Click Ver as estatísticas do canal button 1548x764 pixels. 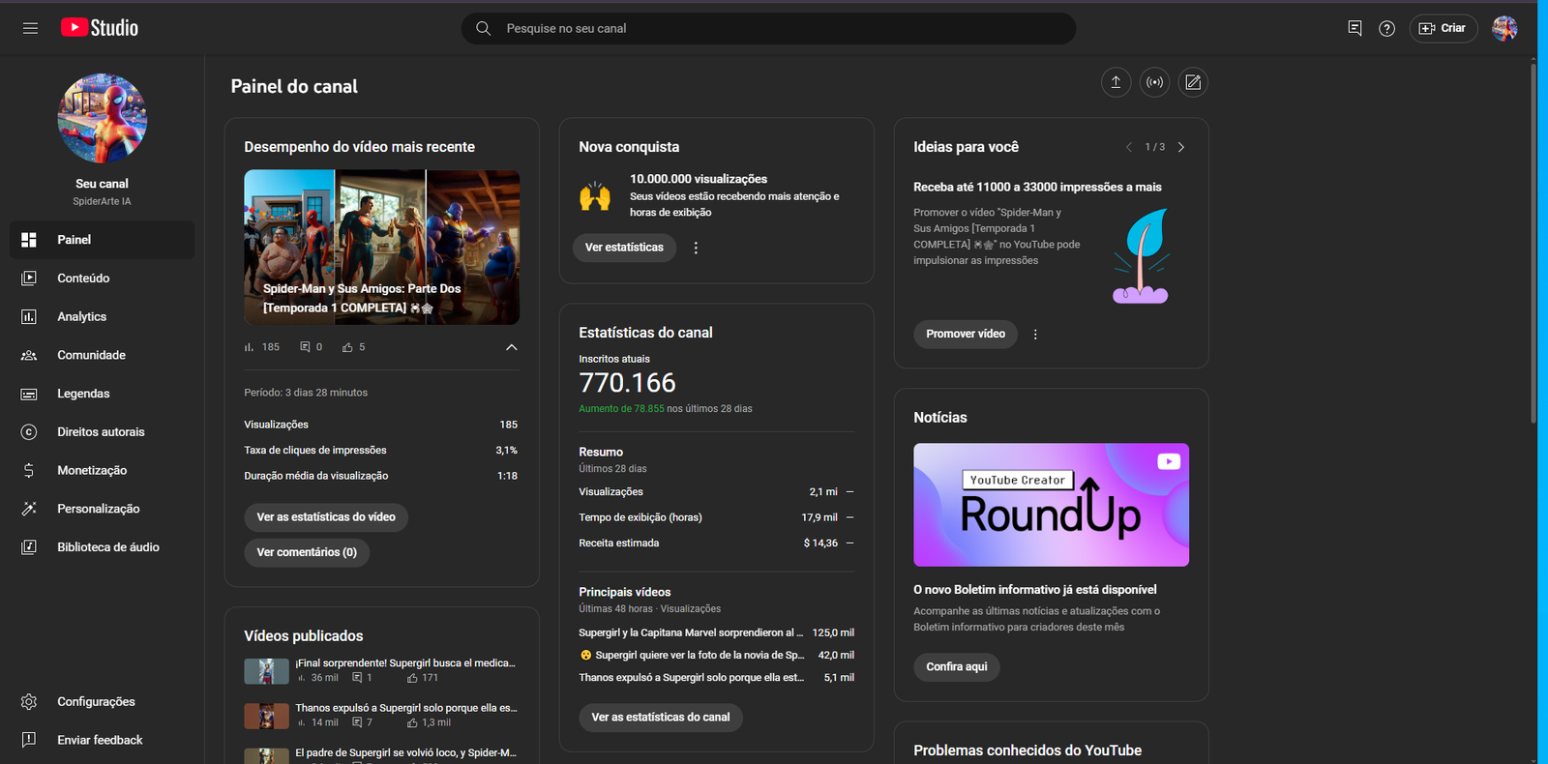coord(661,717)
